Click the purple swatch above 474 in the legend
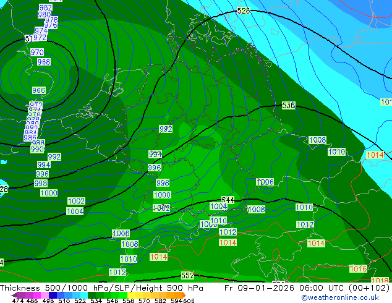The width and height of the screenshot is (392, 303). click(x=21, y=295)
